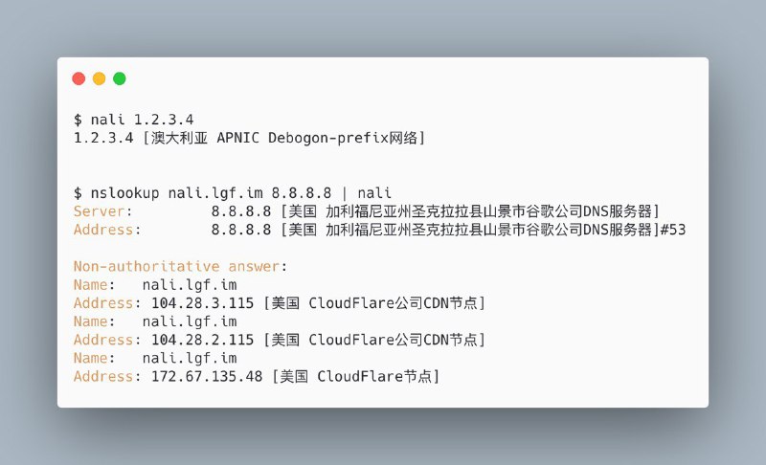
Task: Click the last nali.lgf.im hostname in the output
Action: (x=190, y=358)
